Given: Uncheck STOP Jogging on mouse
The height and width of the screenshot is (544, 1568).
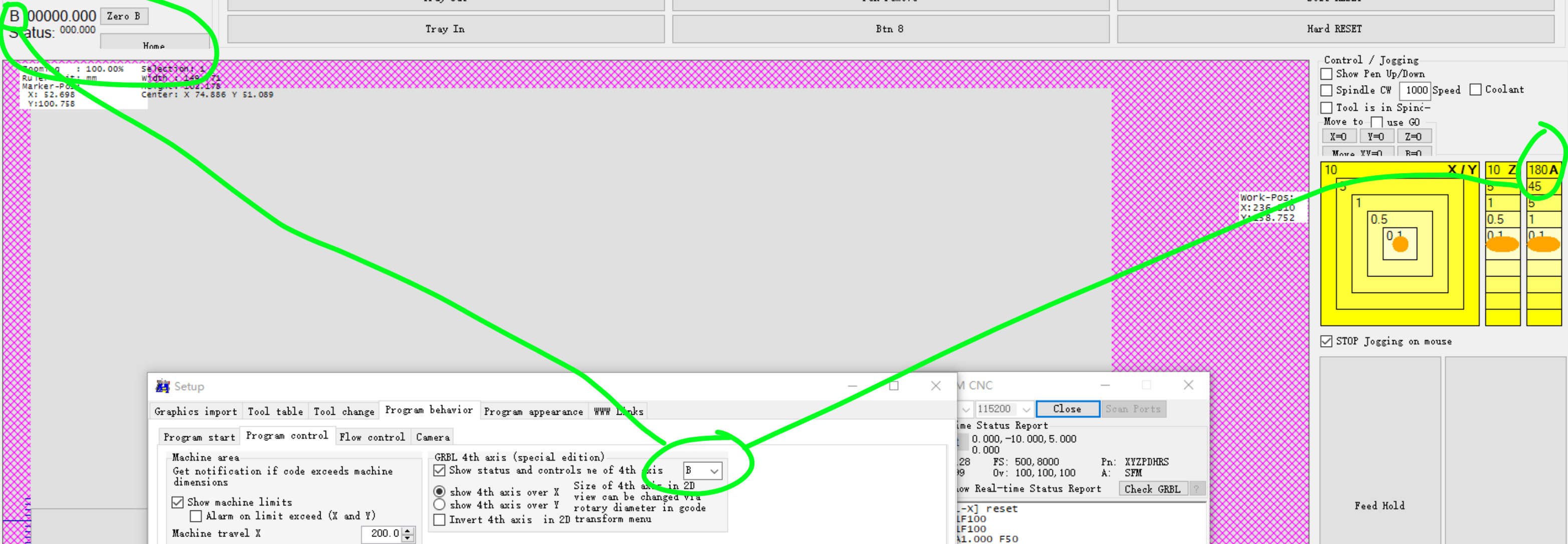Looking at the screenshot, I should tap(1327, 341).
